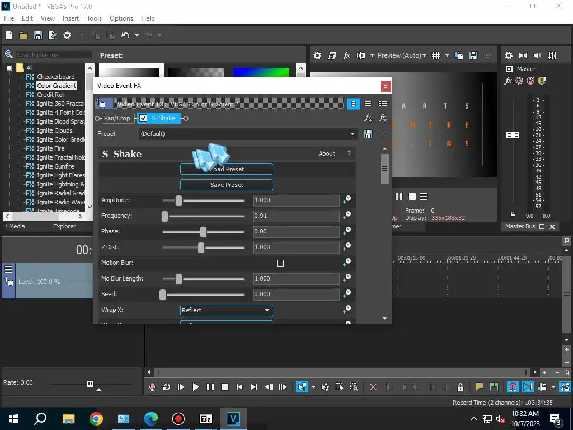Screen dimensions: 573x430
Task: Open the Normal Edit Tool dropdown arrow
Action: pos(313,387)
